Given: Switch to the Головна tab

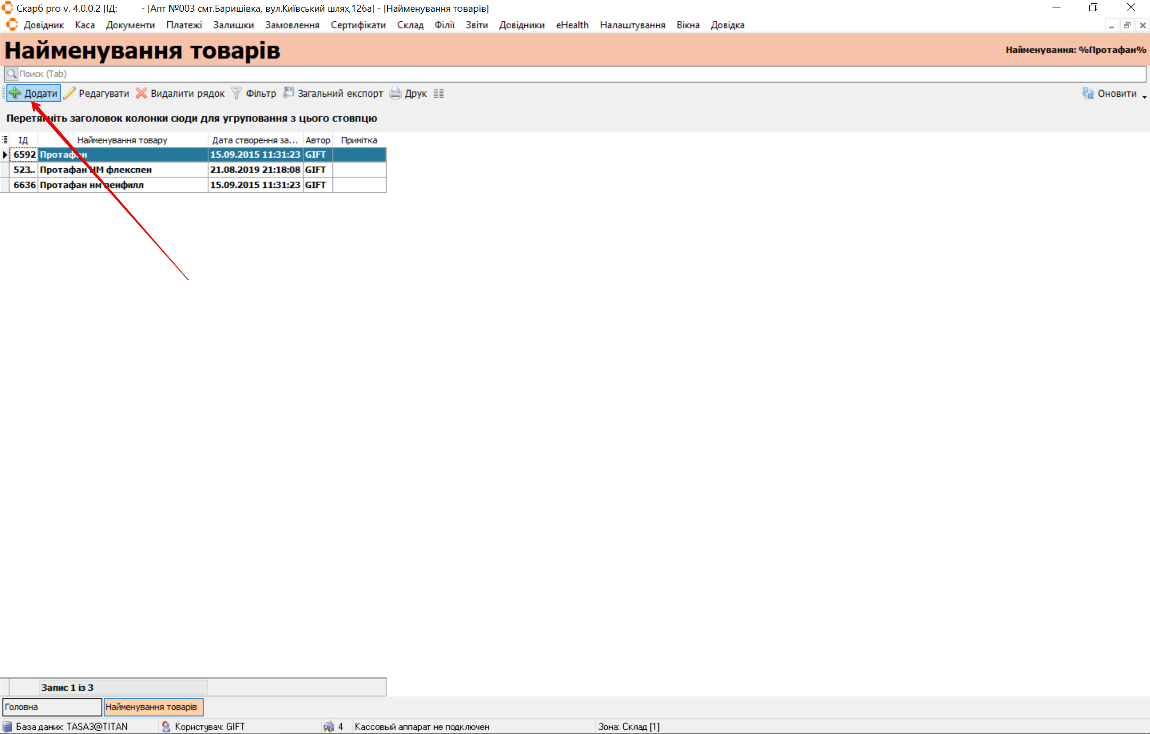Looking at the screenshot, I should (x=52, y=707).
